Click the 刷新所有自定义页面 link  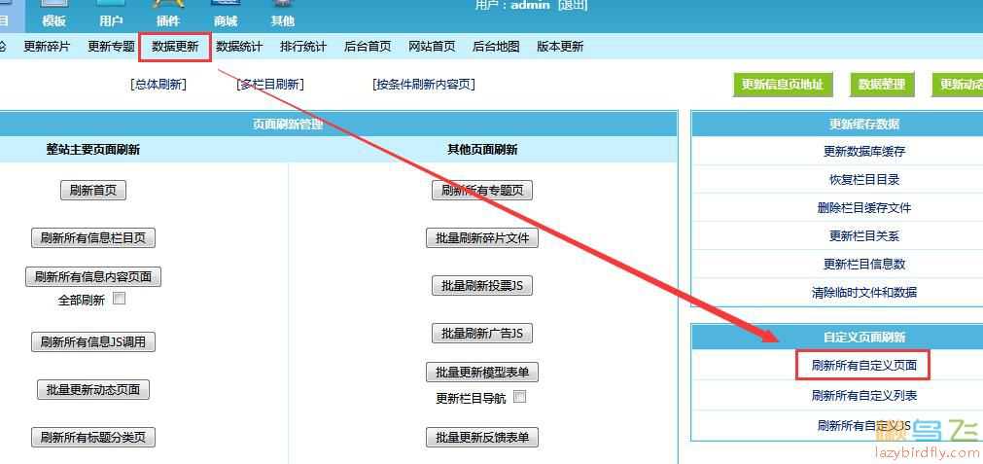point(863,366)
